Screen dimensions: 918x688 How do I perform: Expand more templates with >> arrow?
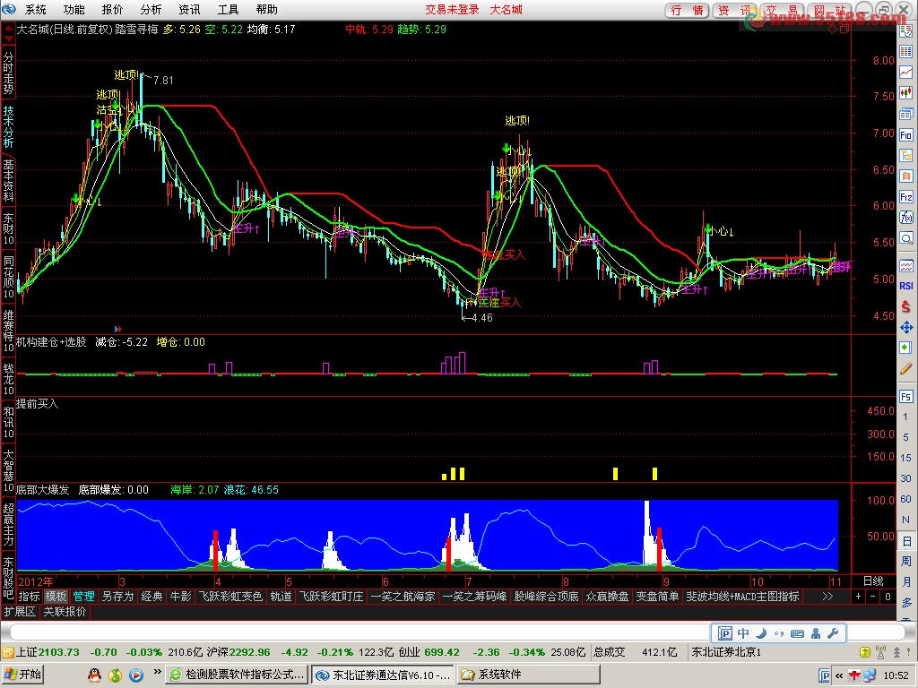click(827, 596)
